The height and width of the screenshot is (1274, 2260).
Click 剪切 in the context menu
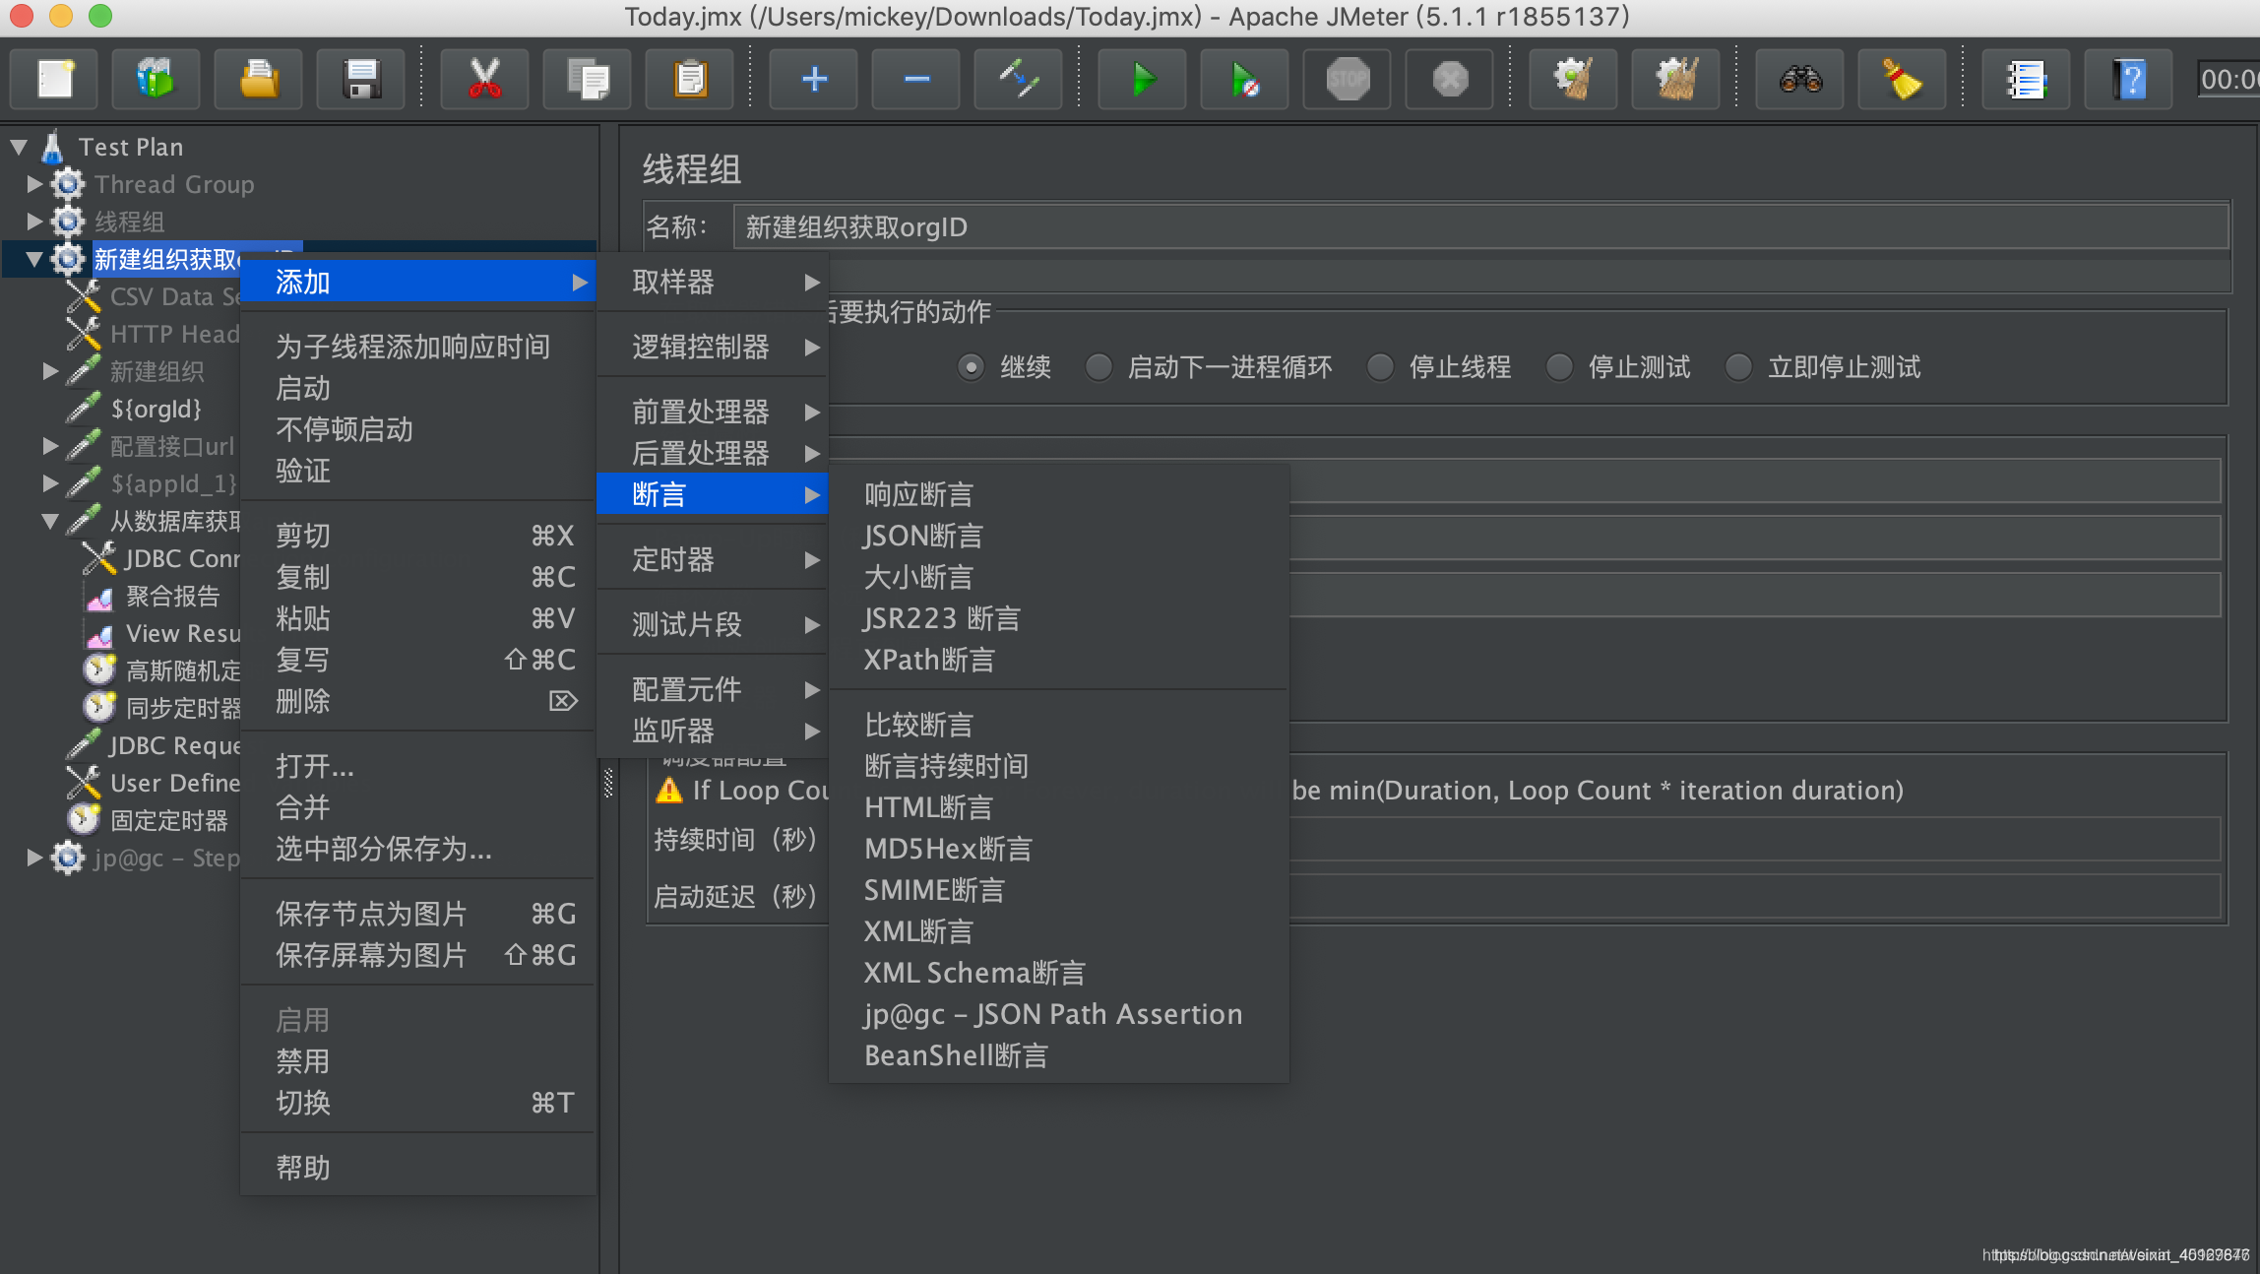pyautogui.click(x=418, y=536)
